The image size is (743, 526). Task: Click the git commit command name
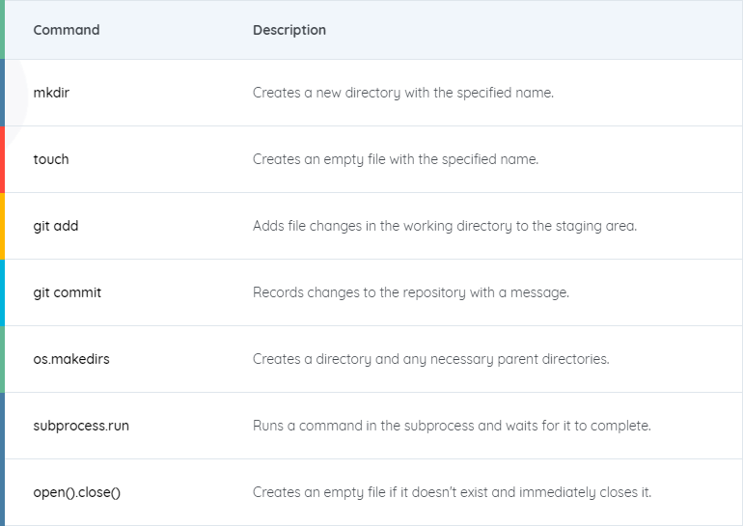click(x=68, y=292)
